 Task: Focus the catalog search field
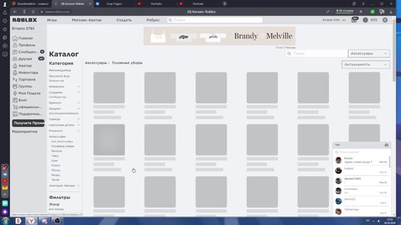point(316,54)
